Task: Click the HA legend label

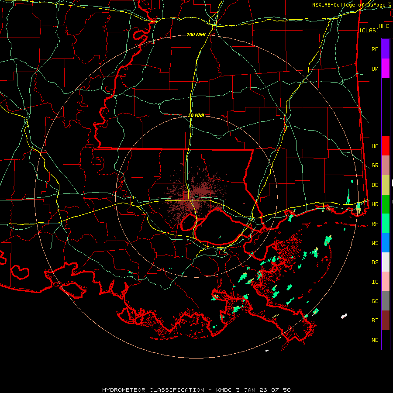Action: [375, 146]
